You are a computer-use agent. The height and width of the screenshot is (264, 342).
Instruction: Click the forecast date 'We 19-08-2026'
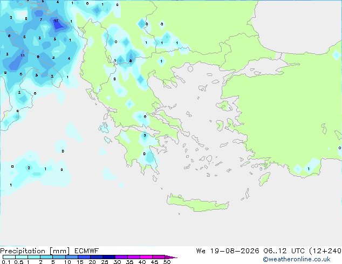[x=228, y=251]
